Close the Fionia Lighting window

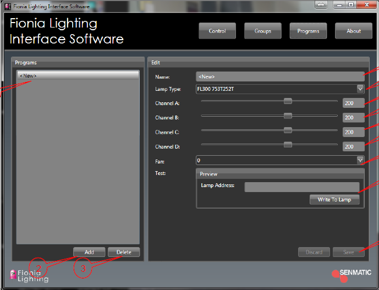367,4
